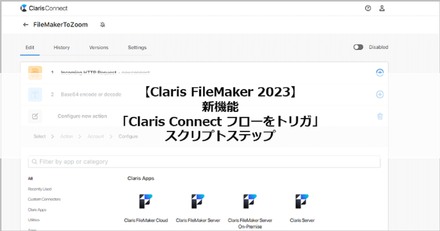440x231 pixels.
Task: Select the Claris Apps category
Action: point(37,210)
